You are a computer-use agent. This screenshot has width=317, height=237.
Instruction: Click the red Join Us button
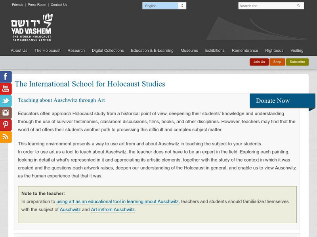tap(259, 62)
